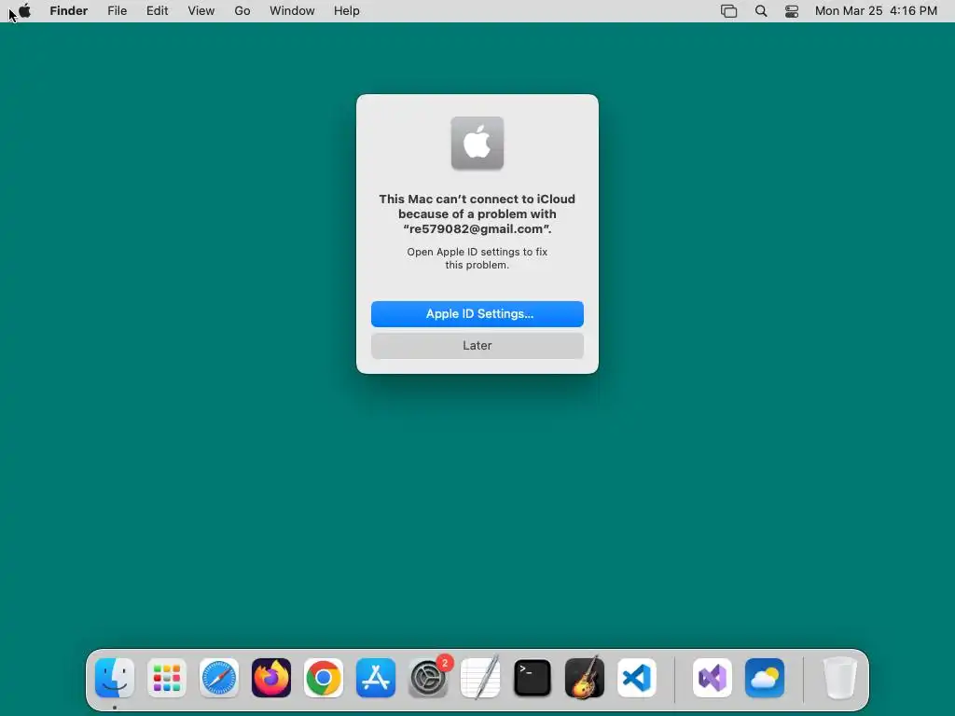
Task: Click the 'Open Apple ID settings to fix' text
Action: click(477, 258)
